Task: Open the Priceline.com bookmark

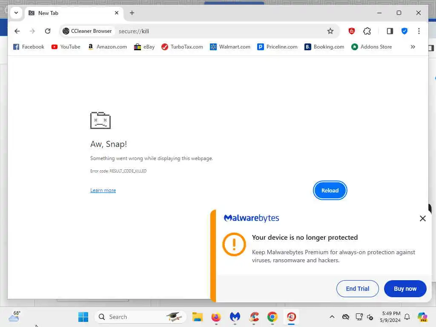Action: click(277, 47)
